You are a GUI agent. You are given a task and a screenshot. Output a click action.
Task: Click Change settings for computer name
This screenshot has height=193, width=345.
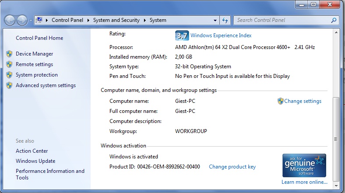coord(303,101)
